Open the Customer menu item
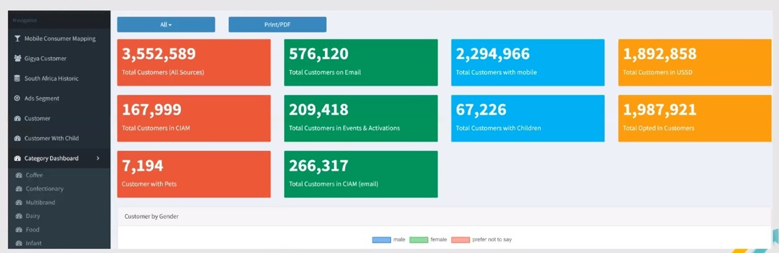779x253 pixels. [37, 119]
